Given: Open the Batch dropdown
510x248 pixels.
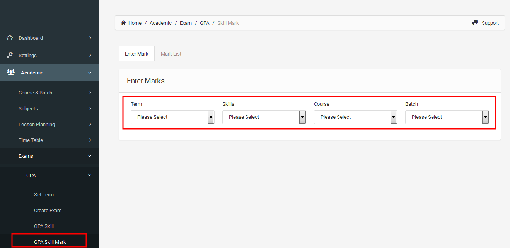Looking at the screenshot, I should pyautogui.click(x=447, y=117).
